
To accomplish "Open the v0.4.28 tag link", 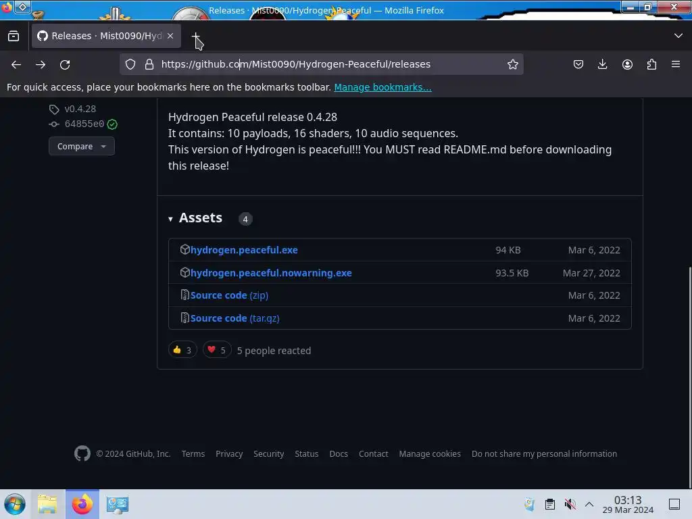I will click(x=80, y=109).
